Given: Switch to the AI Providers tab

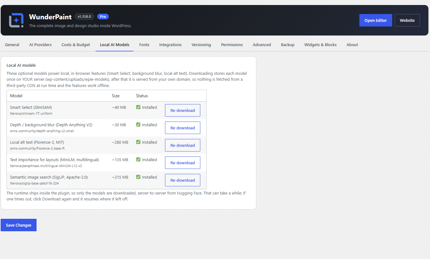Looking at the screenshot, I should point(40,45).
